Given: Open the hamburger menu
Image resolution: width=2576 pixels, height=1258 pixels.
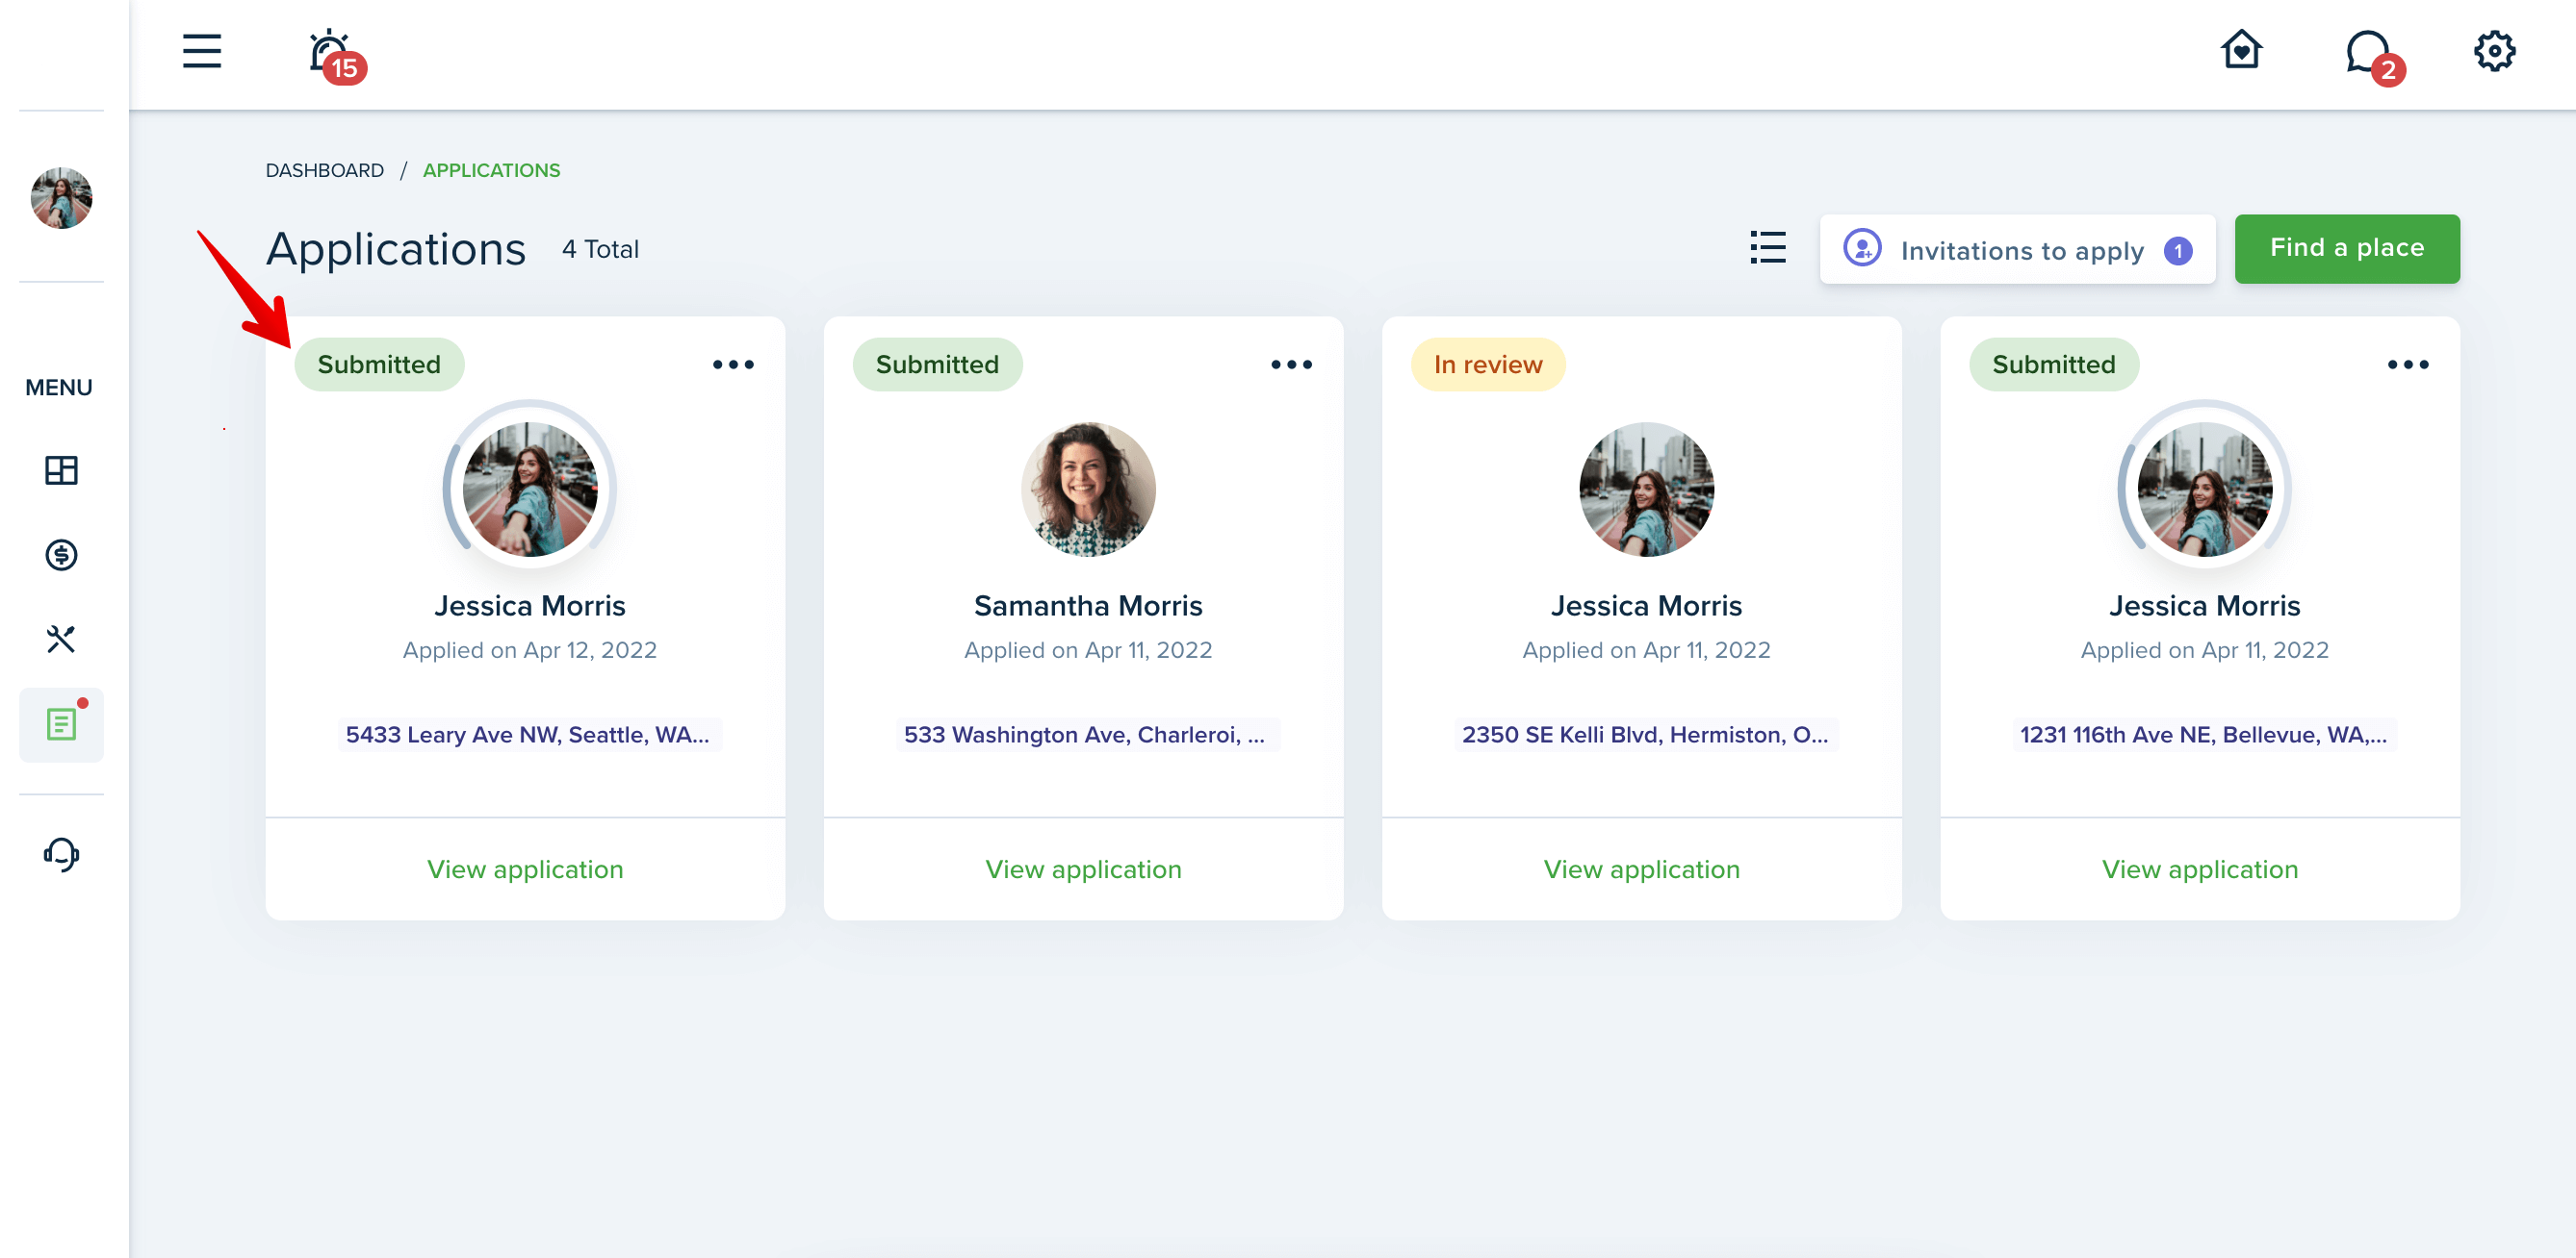Looking at the screenshot, I should [x=201, y=51].
